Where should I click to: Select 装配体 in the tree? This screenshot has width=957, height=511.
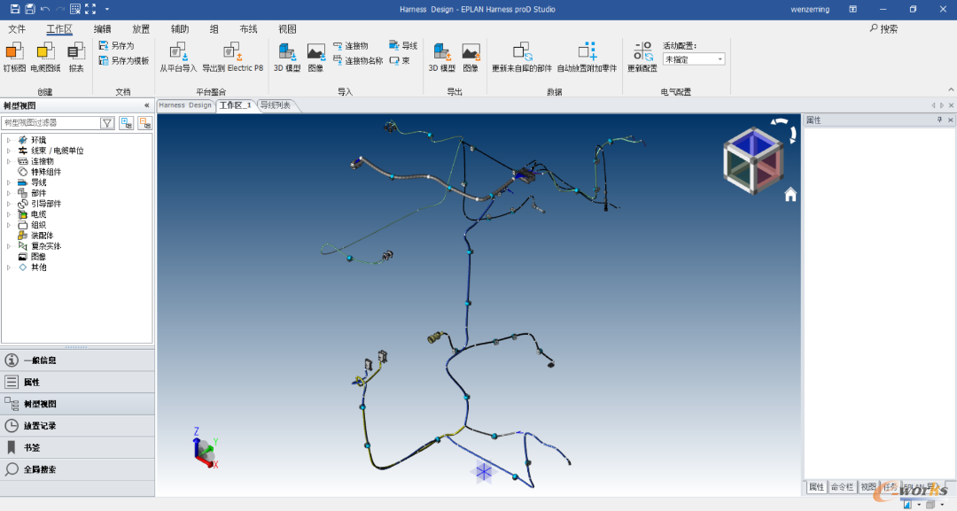tap(43, 236)
